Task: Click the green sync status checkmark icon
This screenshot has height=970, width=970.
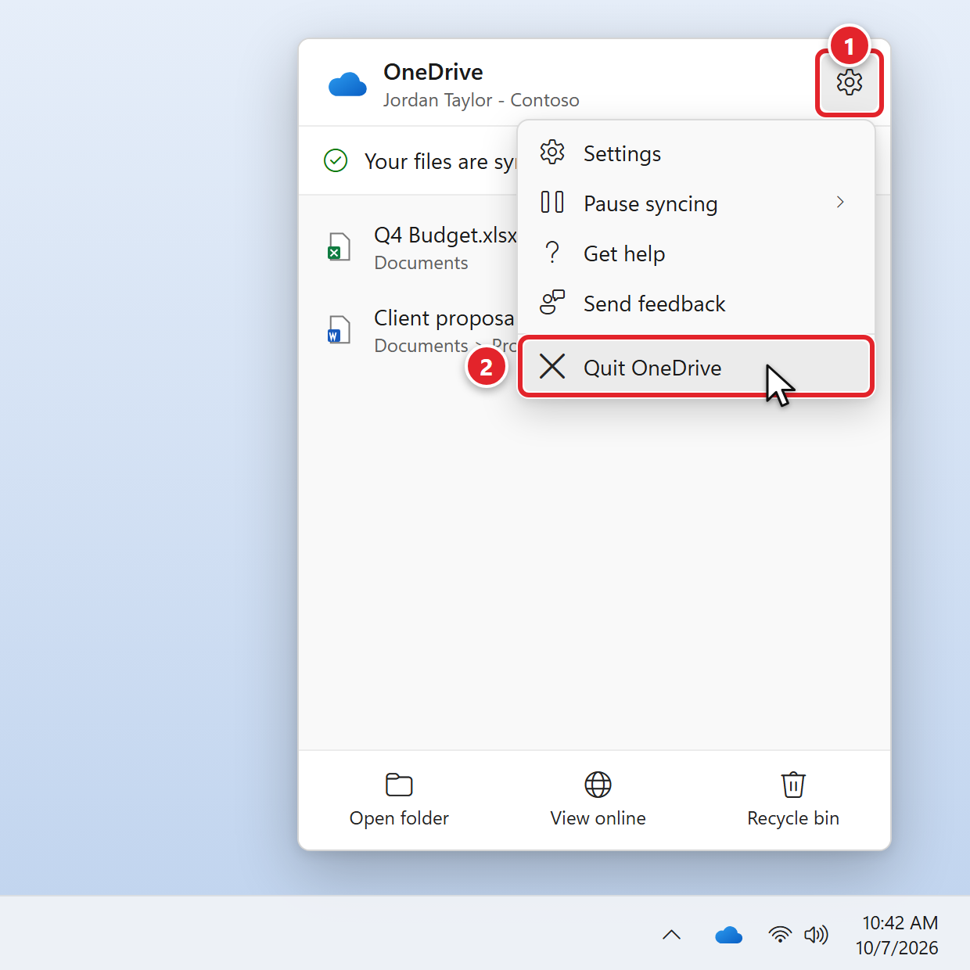Action: pos(336,160)
